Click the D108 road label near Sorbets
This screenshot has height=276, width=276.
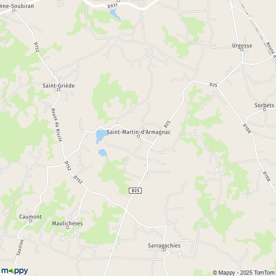coord(247,128)
